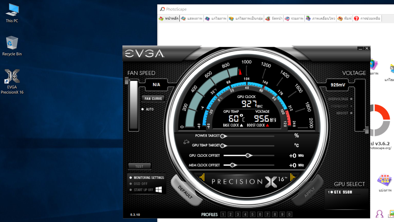Select profile slot 3
This screenshot has width=394, height=222.
[238, 215]
